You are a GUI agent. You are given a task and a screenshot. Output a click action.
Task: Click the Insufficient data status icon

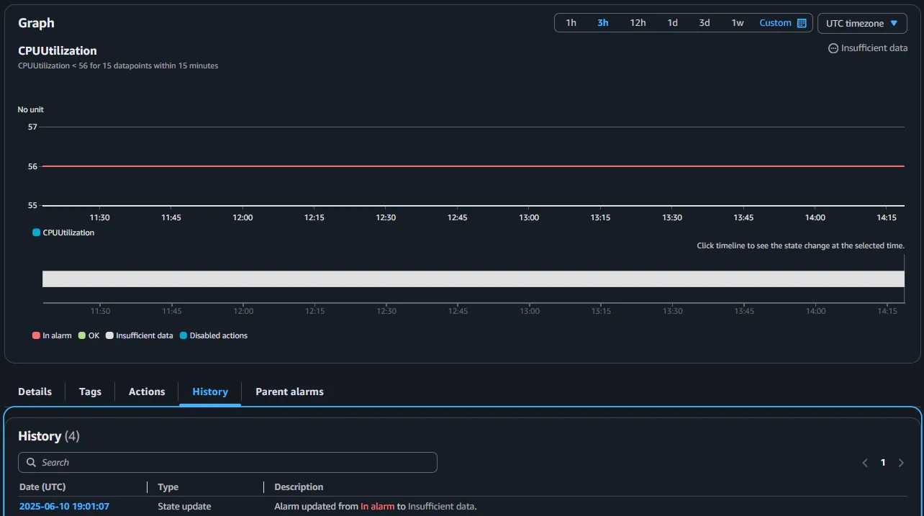(x=833, y=48)
